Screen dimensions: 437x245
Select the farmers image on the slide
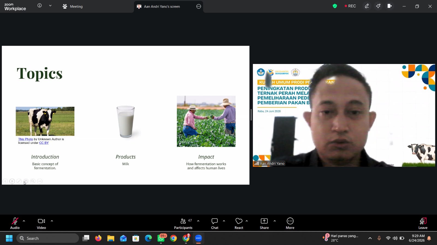pos(206,121)
